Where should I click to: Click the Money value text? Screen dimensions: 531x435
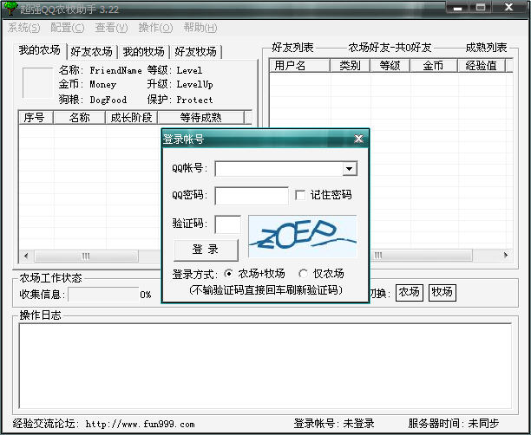(102, 84)
